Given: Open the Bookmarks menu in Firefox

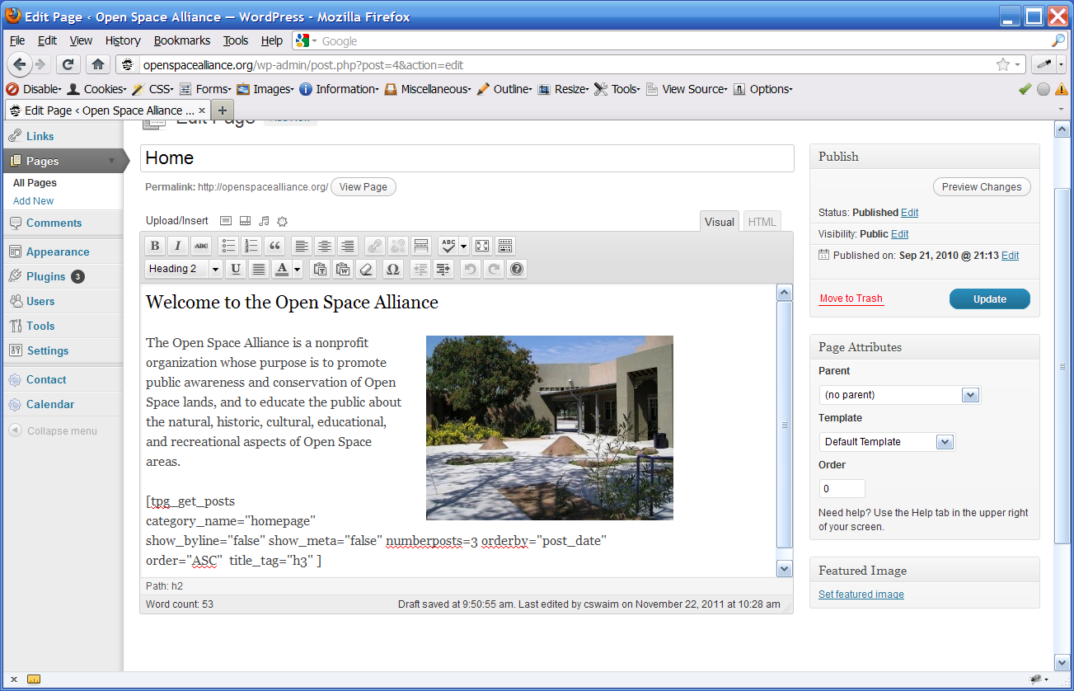Looking at the screenshot, I should [x=182, y=40].
